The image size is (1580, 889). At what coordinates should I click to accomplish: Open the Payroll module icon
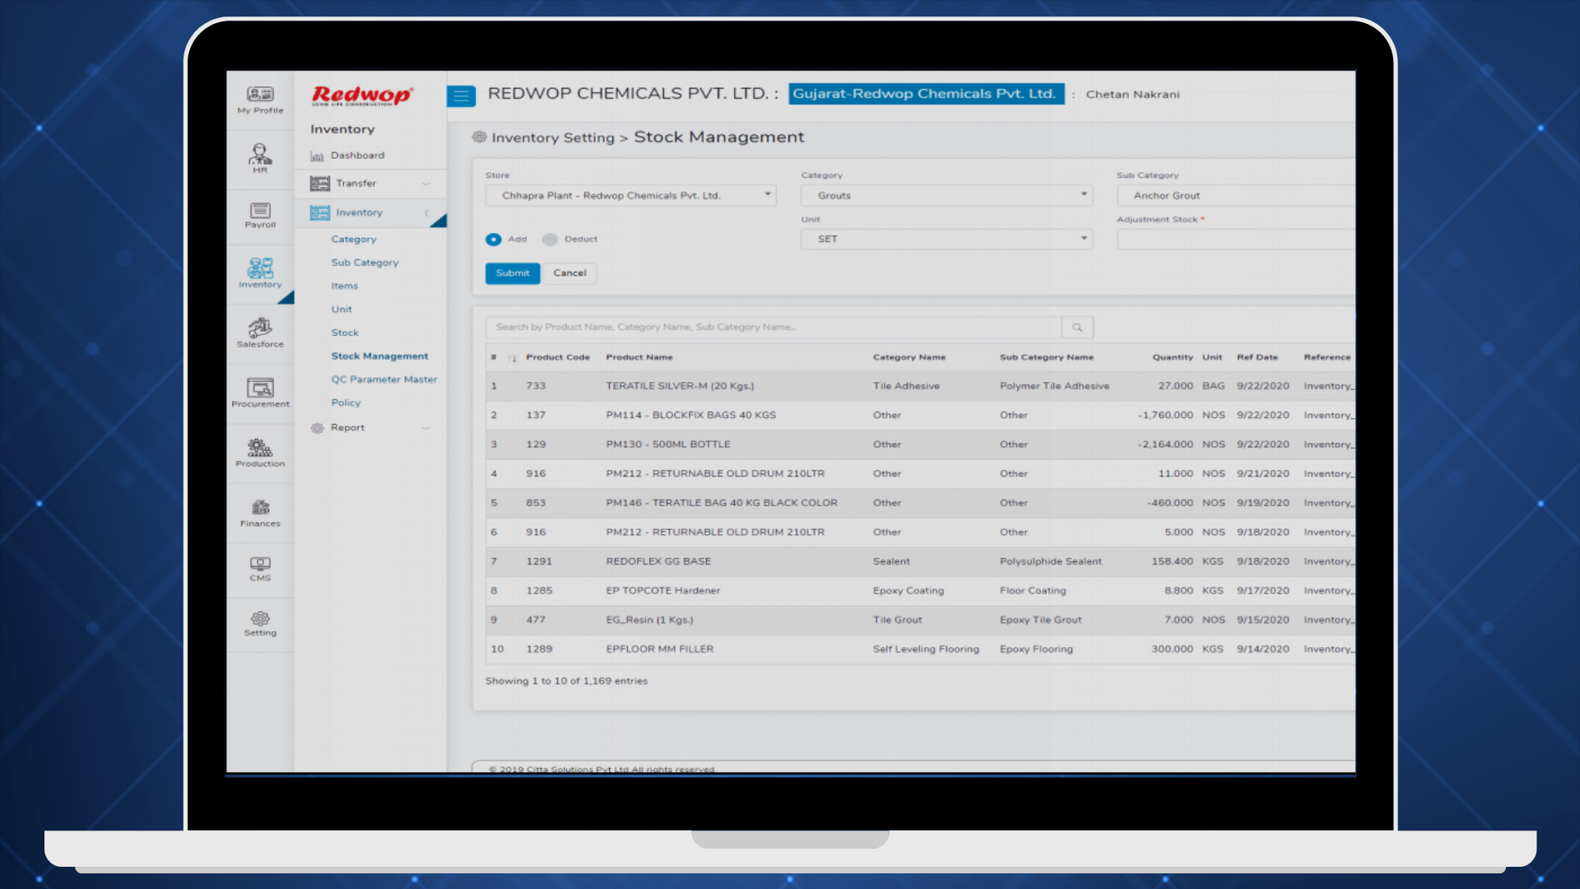point(260,211)
